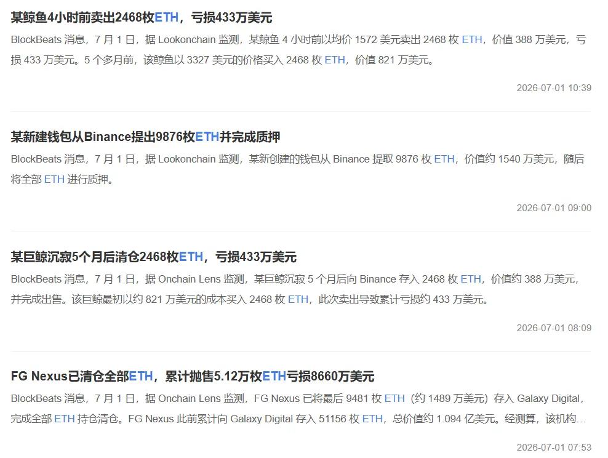The height and width of the screenshot is (458, 608).
Task: Click ETH link in Binance 9876 headline
Action: (207, 137)
